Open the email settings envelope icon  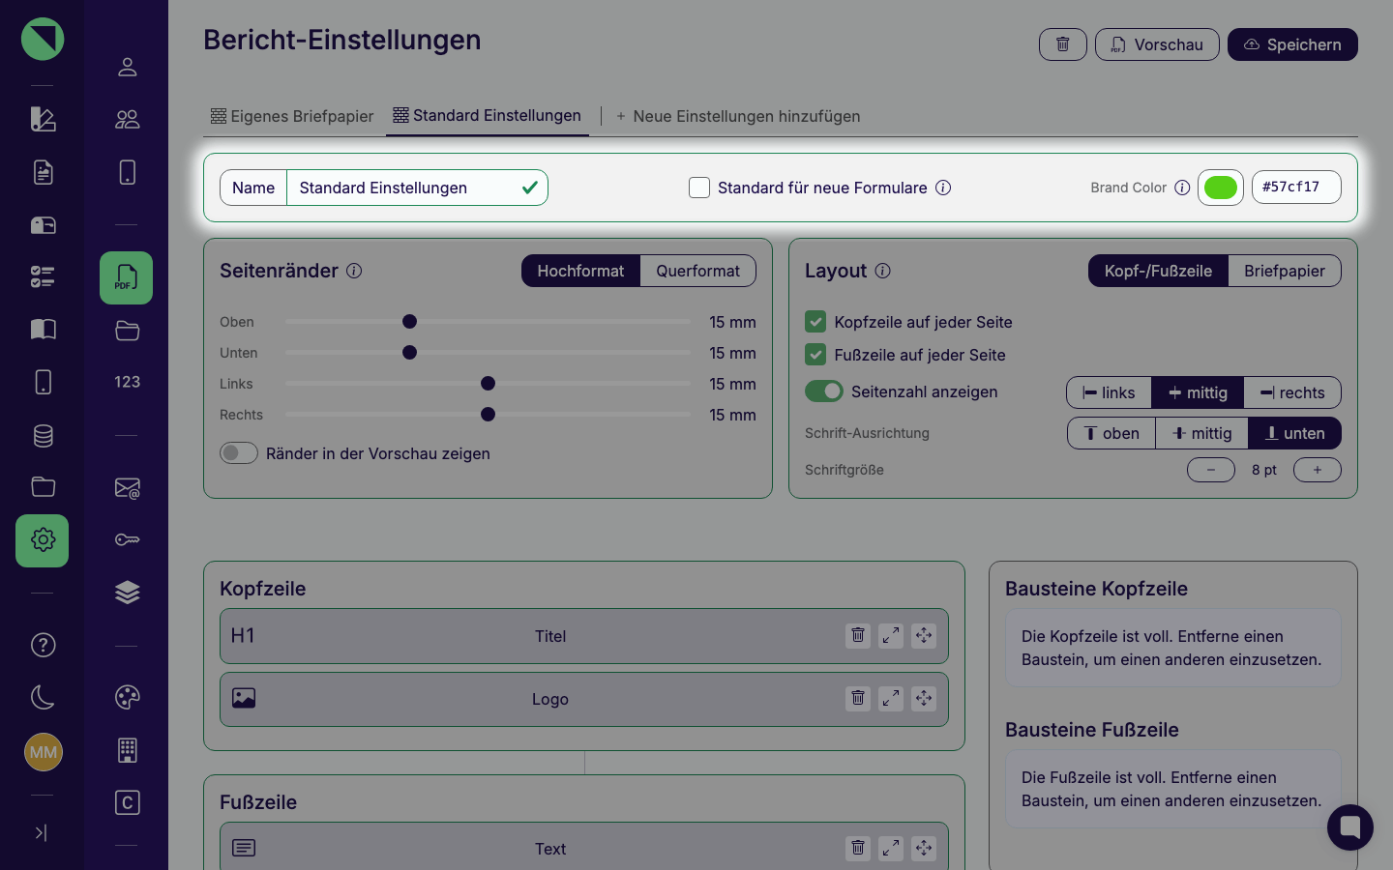(x=127, y=488)
